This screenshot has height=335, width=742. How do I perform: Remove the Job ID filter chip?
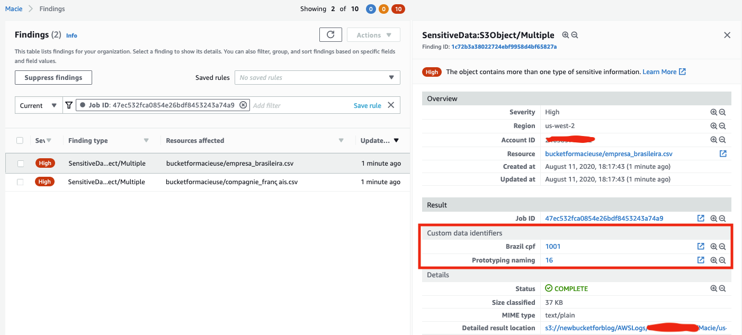click(x=243, y=105)
